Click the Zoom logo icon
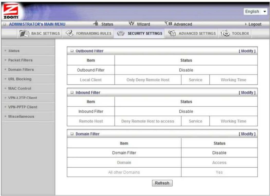Screen dimensions: 270x196 [11, 12]
